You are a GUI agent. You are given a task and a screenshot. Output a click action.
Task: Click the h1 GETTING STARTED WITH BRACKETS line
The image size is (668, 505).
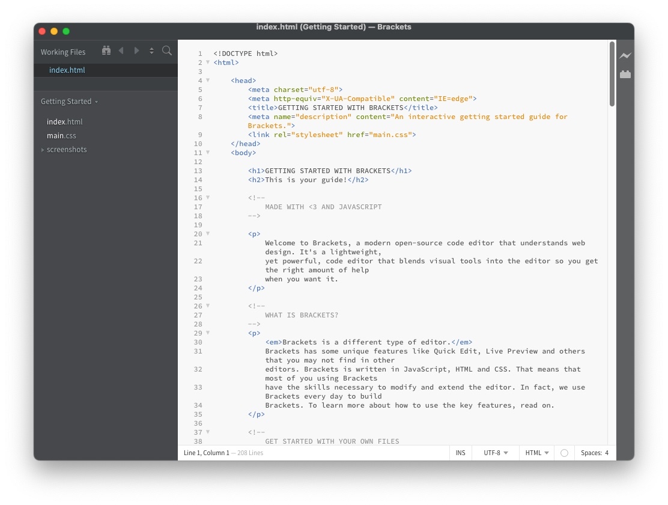[330, 171]
